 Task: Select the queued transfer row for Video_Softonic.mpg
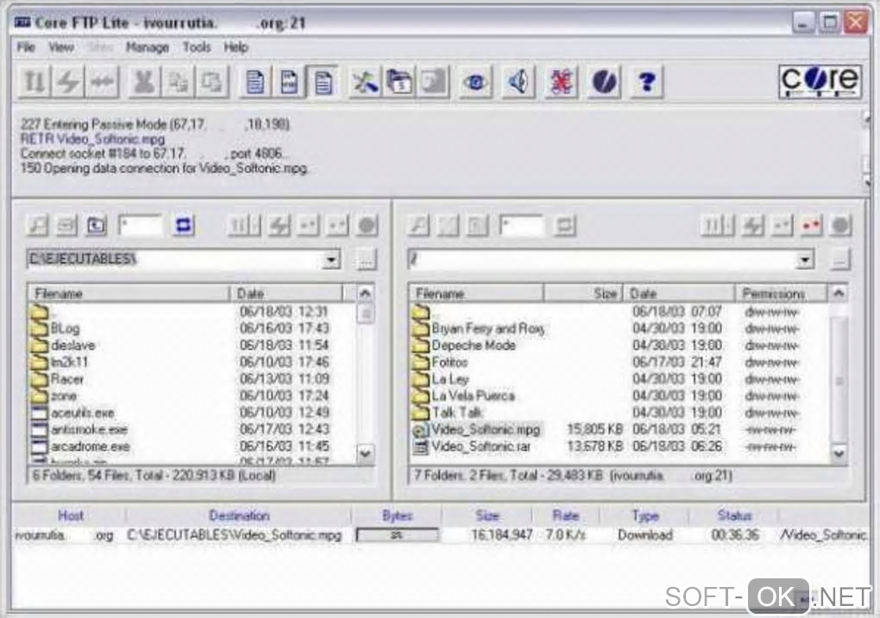(441, 535)
